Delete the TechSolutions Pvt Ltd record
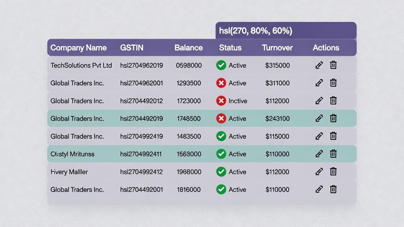The height and width of the screenshot is (227, 404). [333, 65]
